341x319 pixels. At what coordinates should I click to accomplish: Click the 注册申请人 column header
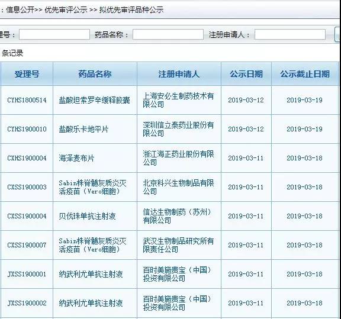coord(179,74)
